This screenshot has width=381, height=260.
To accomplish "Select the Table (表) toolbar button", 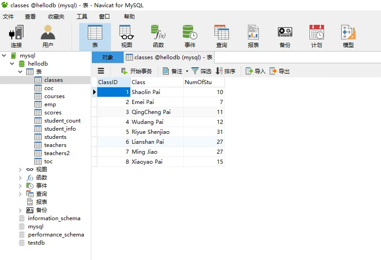I will 95,37.
